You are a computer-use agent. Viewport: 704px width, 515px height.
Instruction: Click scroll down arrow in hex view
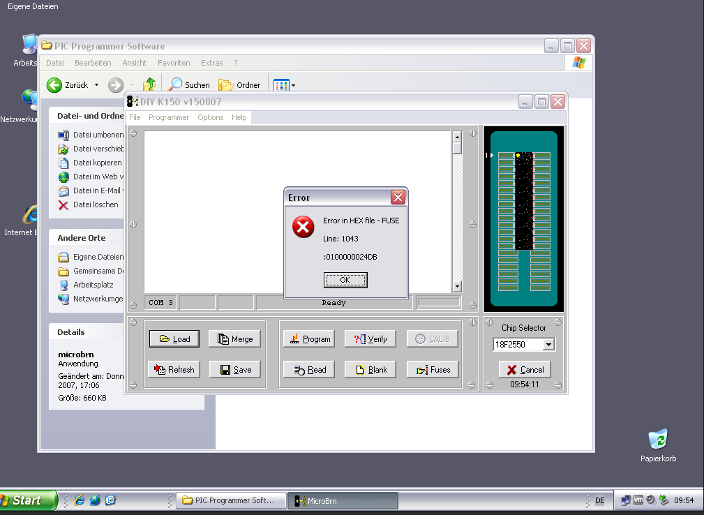tap(457, 287)
